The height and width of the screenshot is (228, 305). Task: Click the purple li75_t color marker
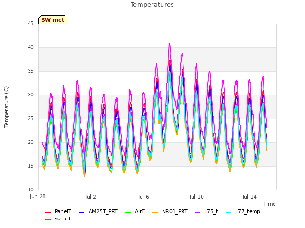[198, 212]
